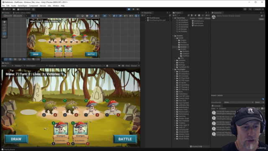Switch to Sprite Library Editor tab
This screenshot has width=268, height=151.
(x=22, y=13)
